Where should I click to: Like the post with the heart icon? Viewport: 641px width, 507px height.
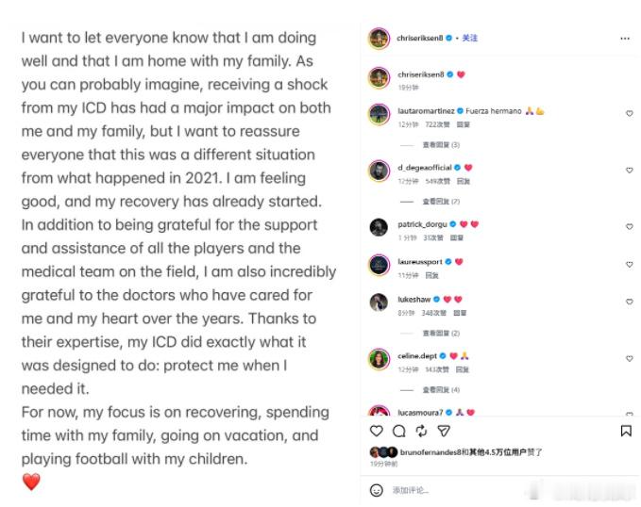(376, 431)
